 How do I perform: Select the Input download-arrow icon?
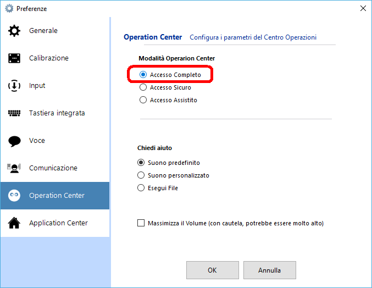tap(14, 86)
